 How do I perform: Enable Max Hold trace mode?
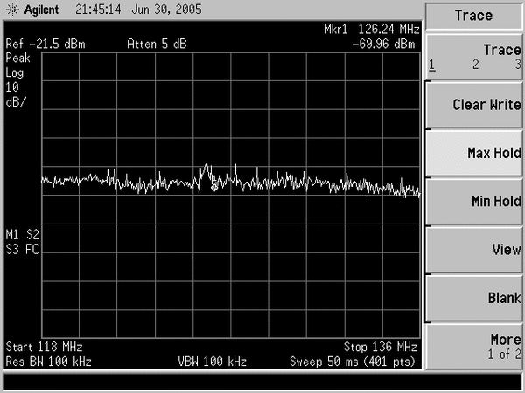[x=474, y=153]
